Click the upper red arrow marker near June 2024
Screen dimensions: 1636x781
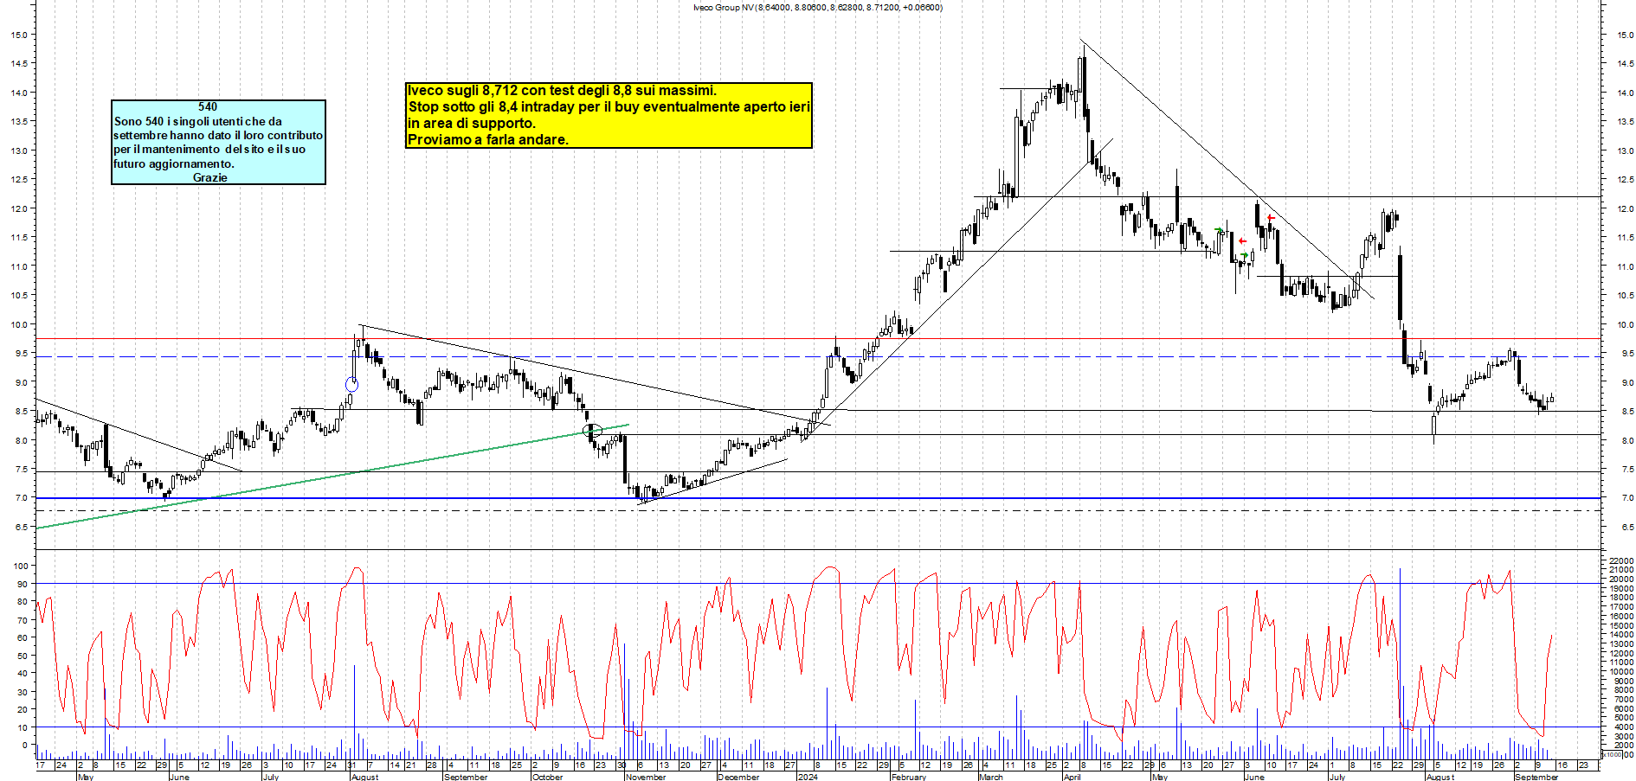pyautogui.click(x=1271, y=218)
